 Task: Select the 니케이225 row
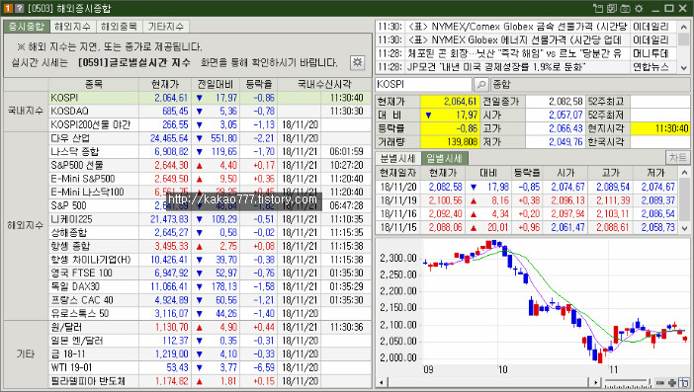point(210,219)
